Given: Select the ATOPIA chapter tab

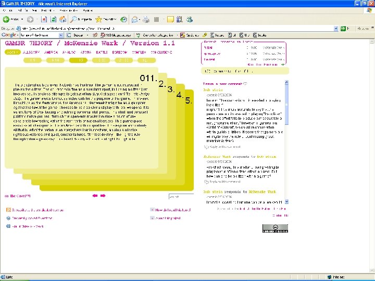Looking at the screenshot, I should pyautogui.click(x=85, y=52).
